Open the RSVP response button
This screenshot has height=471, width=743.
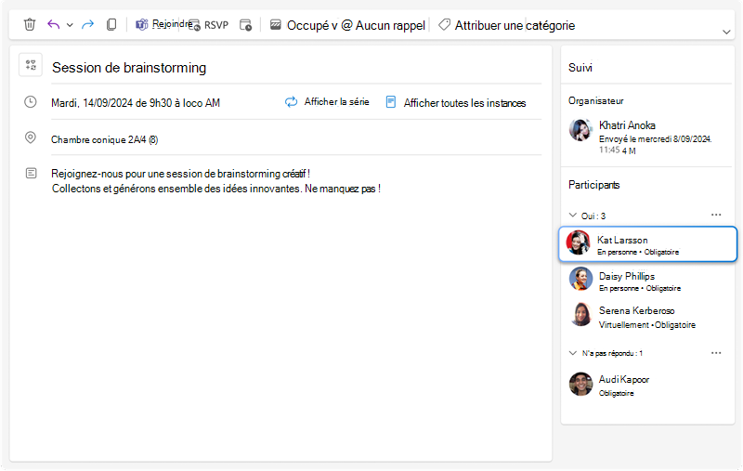click(208, 25)
